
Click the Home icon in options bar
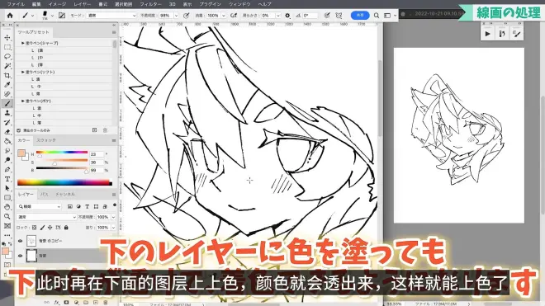(x=10, y=16)
